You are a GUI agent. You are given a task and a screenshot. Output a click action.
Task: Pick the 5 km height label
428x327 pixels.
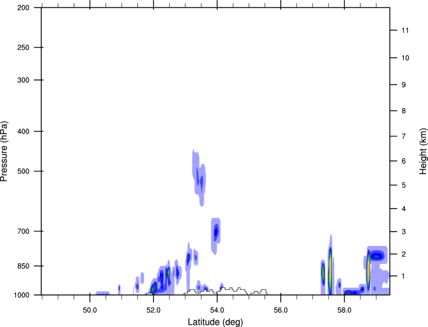coord(404,185)
